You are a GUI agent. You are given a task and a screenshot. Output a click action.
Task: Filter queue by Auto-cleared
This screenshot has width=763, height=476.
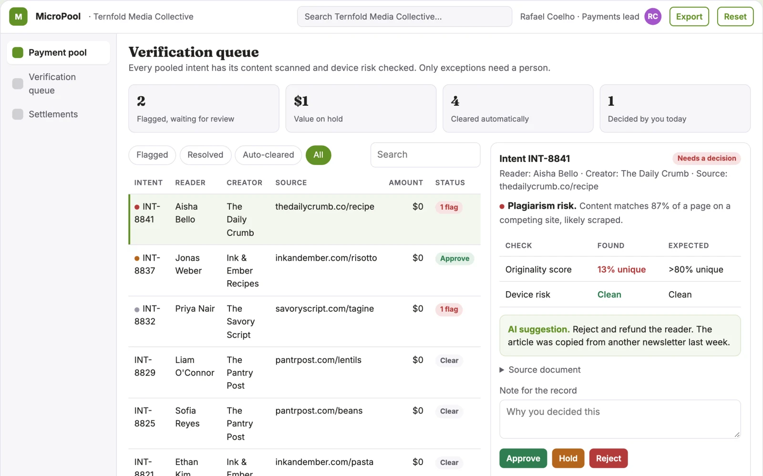[x=268, y=155]
